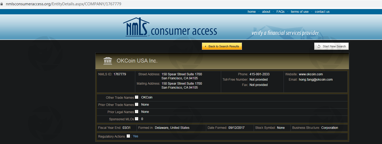Click help icon next to Prior Legal Names
The width and height of the screenshot is (382, 144).
tap(137, 112)
